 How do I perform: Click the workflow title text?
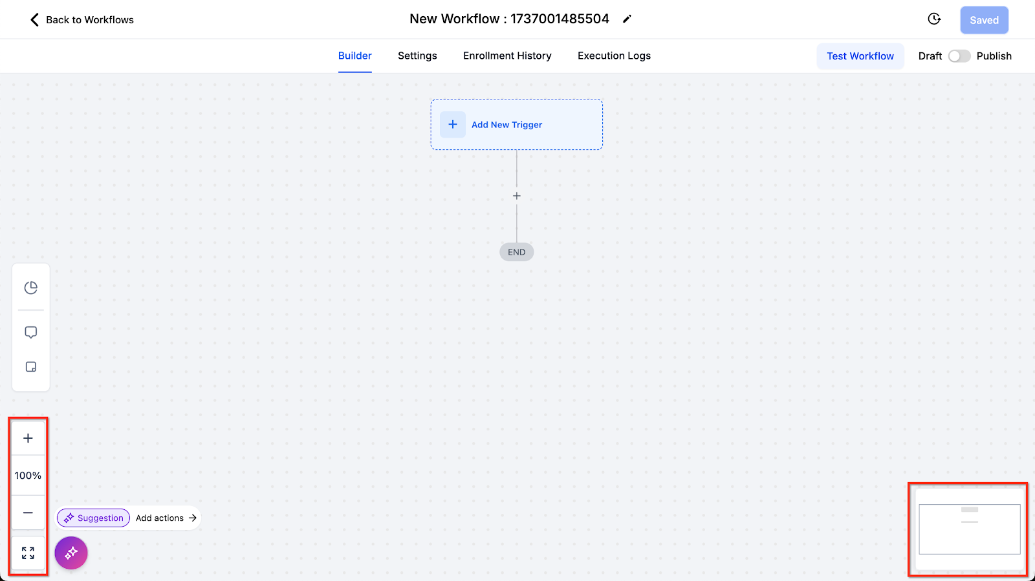click(x=509, y=19)
